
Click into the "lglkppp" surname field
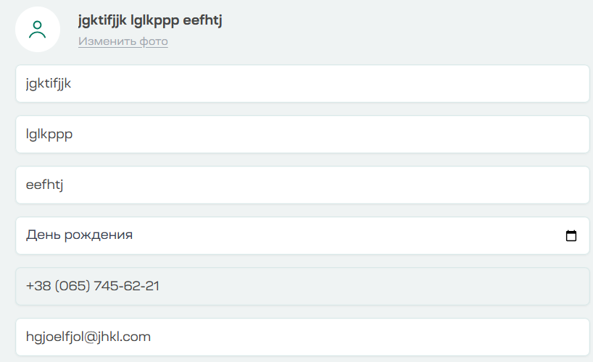click(302, 134)
